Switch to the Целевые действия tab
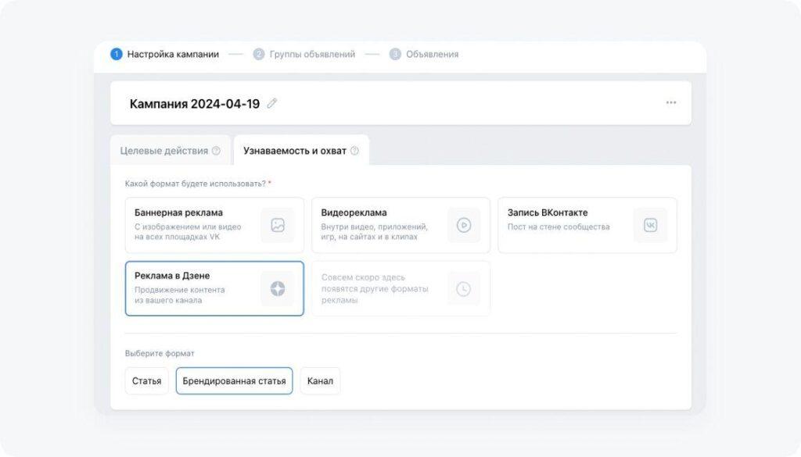The width and height of the screenshot is (801, 457). click(x=164, y=151)
